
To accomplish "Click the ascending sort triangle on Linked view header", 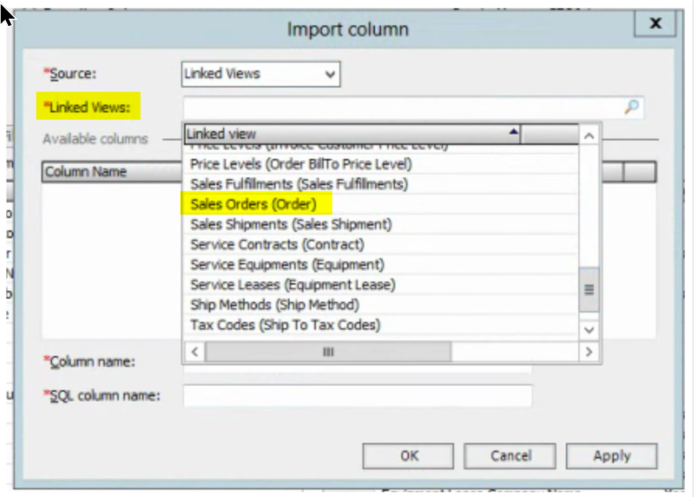I will point(513,133).
